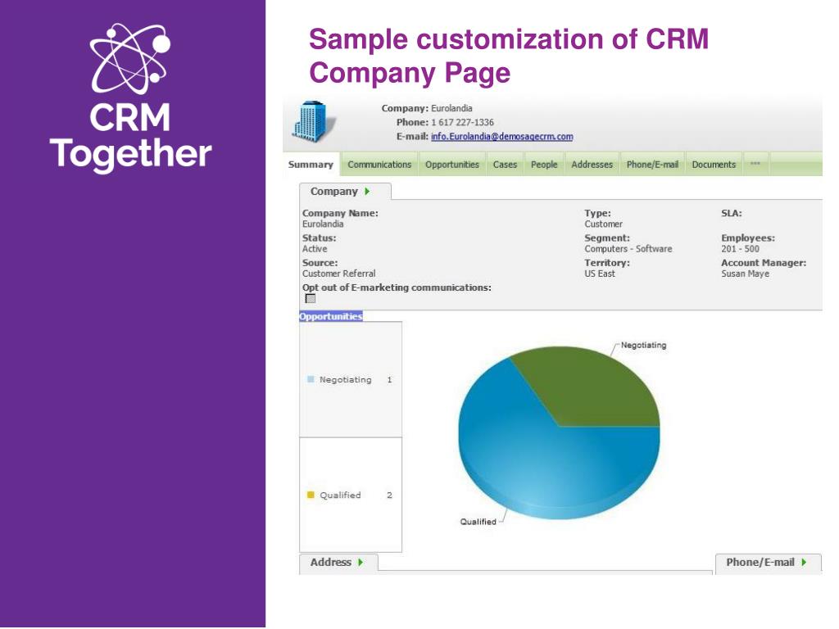839x629 pixels.
Task: Click the Negotiating pie chart callout label
Action: coord(644,345)
